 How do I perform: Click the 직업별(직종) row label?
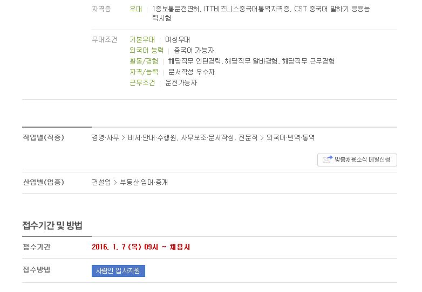43,138
